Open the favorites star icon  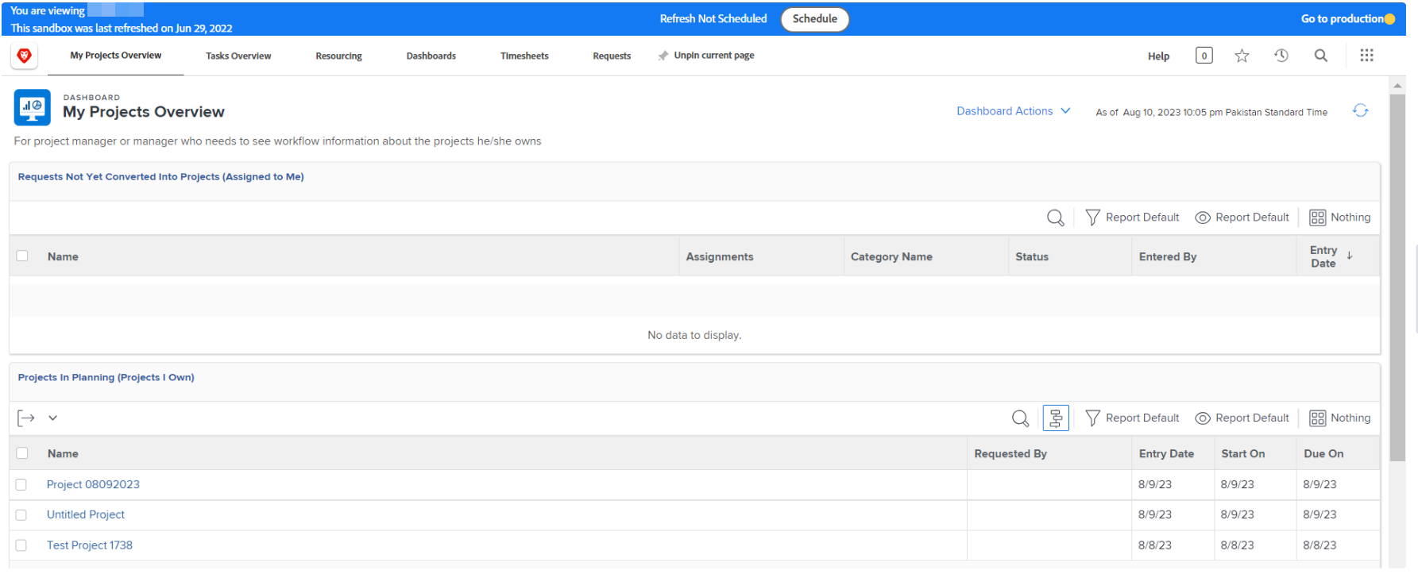1242,56
